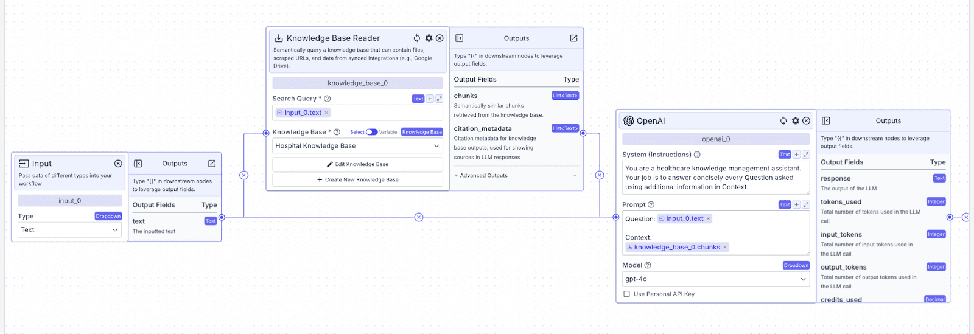This screenshot has width=974, height=334.
Task: Click the Knowledge Base Reader output port
Action: [x=583, y=133]
